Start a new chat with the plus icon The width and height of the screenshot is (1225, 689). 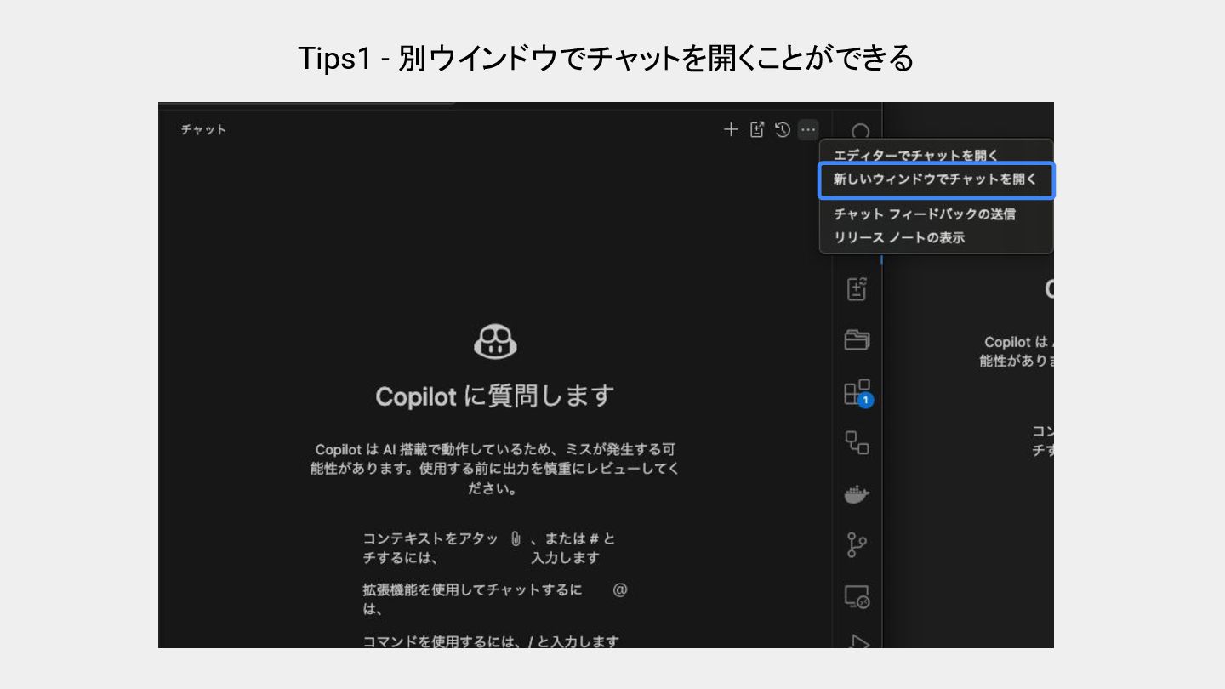(x=731, y=129)
